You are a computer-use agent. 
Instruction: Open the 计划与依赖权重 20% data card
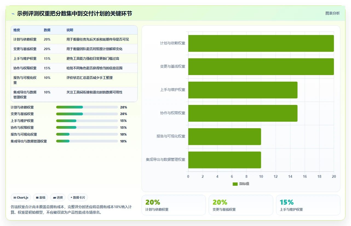click(174, 205)
